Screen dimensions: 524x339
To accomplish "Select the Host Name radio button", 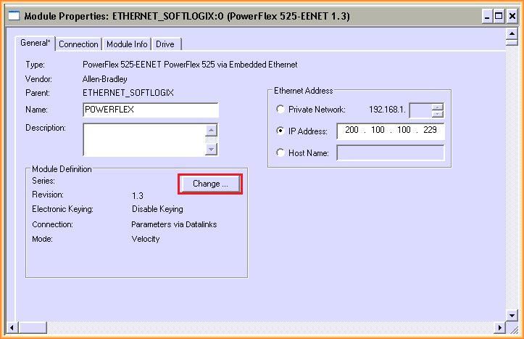I will point(280,153).
